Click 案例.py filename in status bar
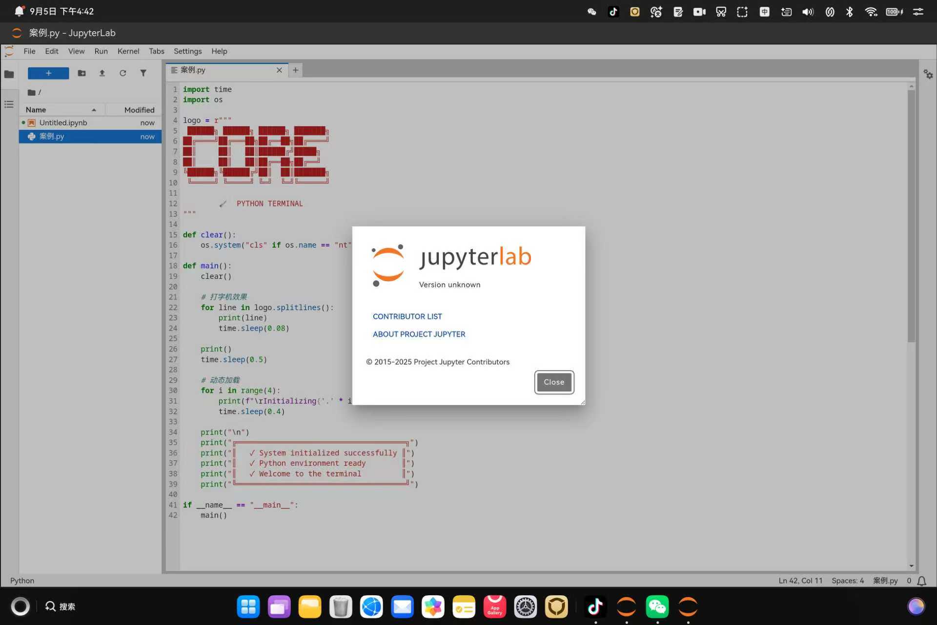 [x=885, y=581]
